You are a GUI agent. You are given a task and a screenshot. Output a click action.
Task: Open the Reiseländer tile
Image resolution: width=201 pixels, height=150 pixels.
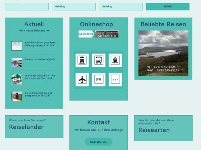tap(34, 127)
